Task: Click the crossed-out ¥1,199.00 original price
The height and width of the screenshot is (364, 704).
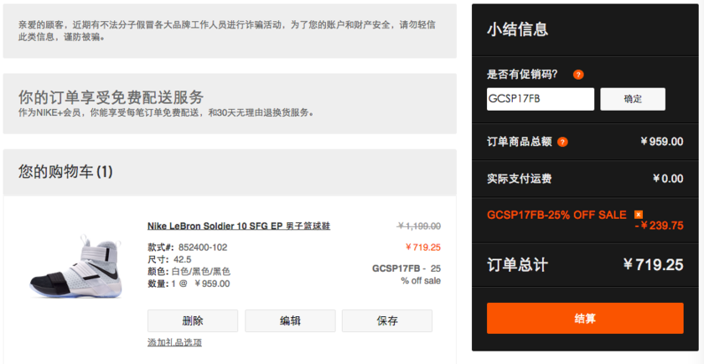Action: (418, 226)
